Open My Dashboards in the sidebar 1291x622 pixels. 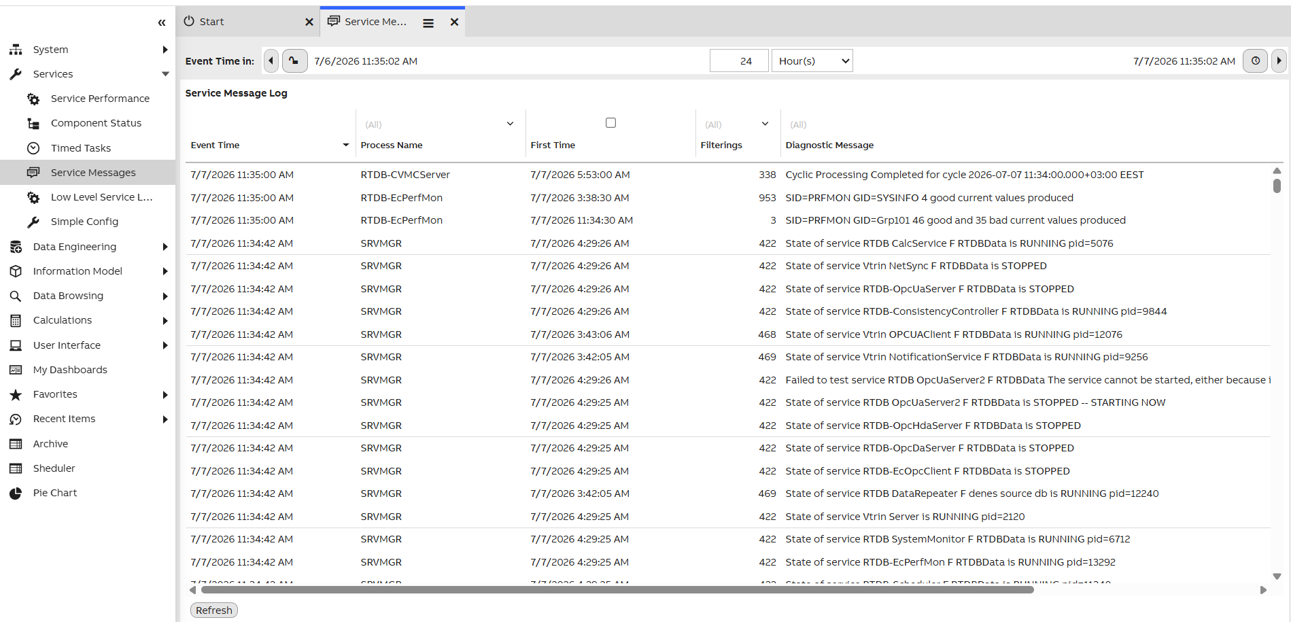(x=70, y=370)
